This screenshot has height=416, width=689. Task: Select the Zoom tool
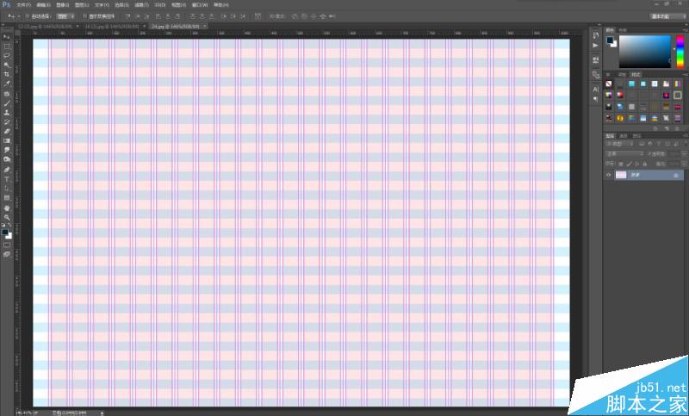click(7, 217)
